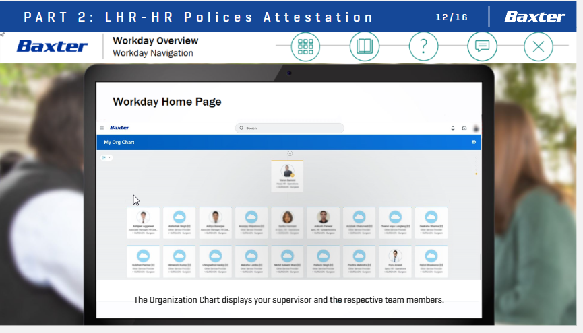The height and width of the screenshot is (333, 583).
Task: Open Abhijeet Aggarwal's org chart card
Action: [x=143, y=223]
